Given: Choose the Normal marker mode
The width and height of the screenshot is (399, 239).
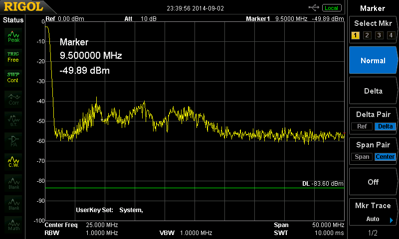Looking at the screenshot, I should pyautogui.click(x=373, y=60).
